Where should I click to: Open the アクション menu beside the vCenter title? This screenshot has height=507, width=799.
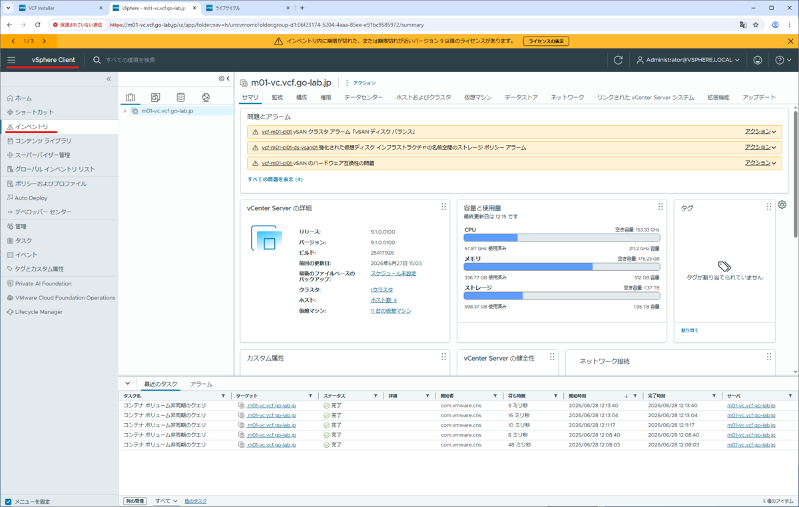point(360,83)
